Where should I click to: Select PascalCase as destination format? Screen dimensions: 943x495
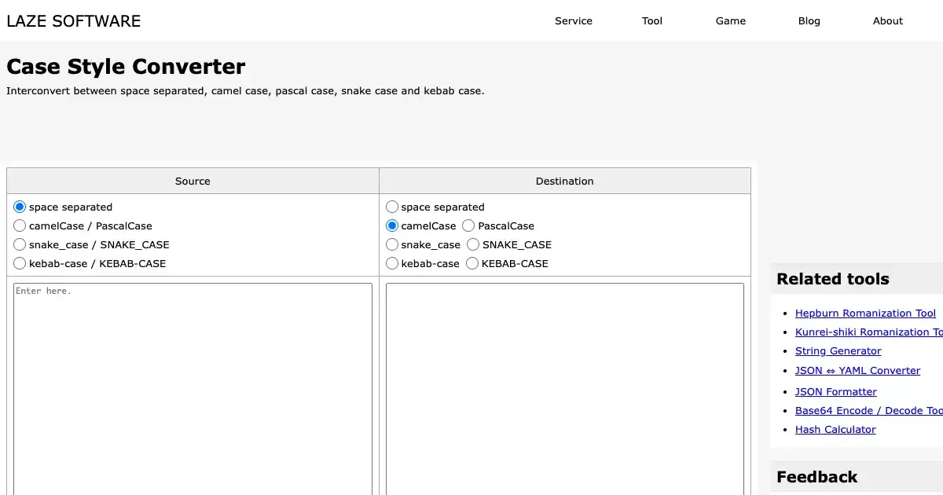(469, 225)
